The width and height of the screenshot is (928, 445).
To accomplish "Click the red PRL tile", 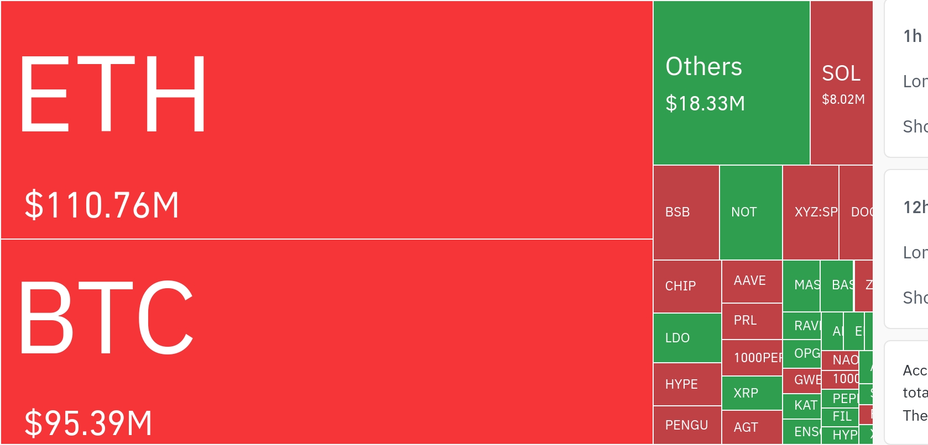I will point(752,321).
